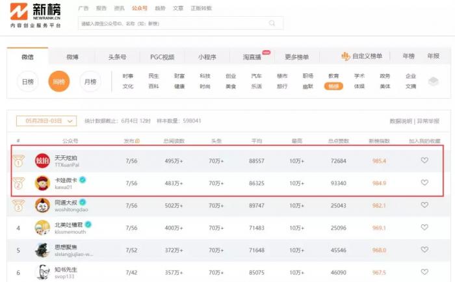The width and height of the screenshot is (455, 282).
Task: Click the 自定义榜单 custom list icon
Action: (346, 57)
